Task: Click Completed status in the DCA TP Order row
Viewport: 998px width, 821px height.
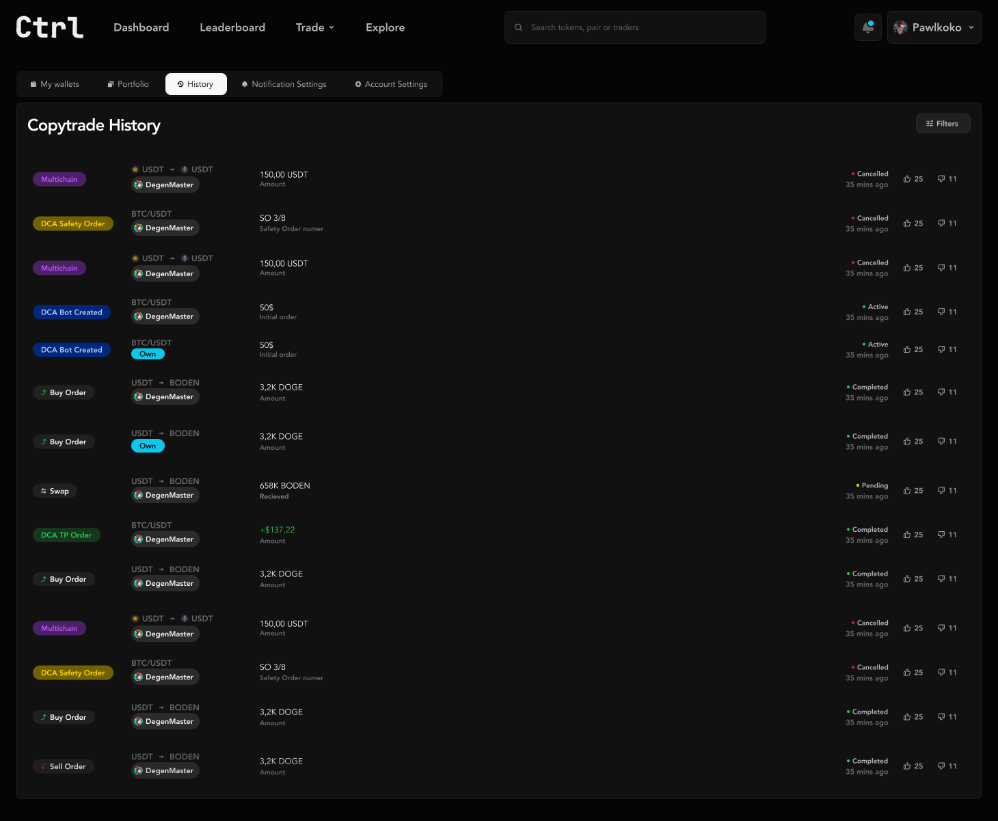Action: [x=867, y=530]
